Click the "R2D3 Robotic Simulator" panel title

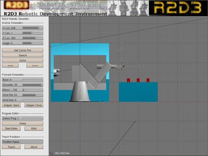point(16,19)
